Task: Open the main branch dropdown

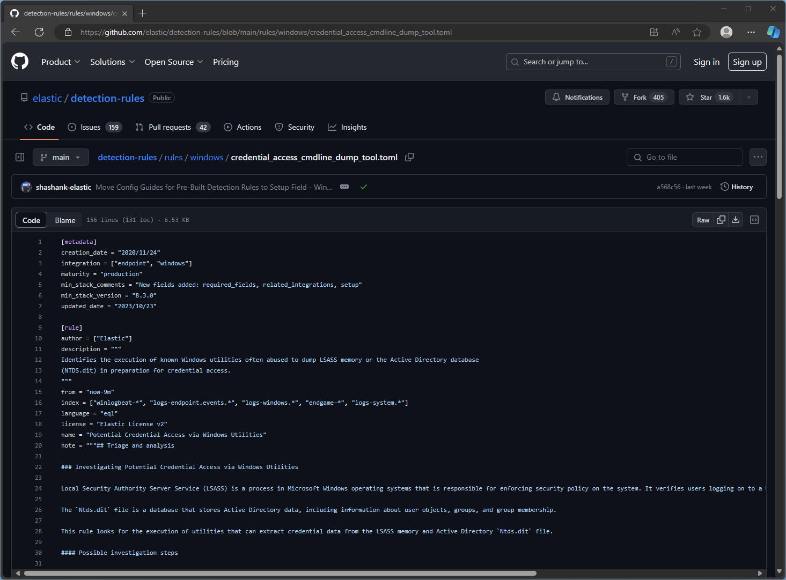Action: coord(60,157)
